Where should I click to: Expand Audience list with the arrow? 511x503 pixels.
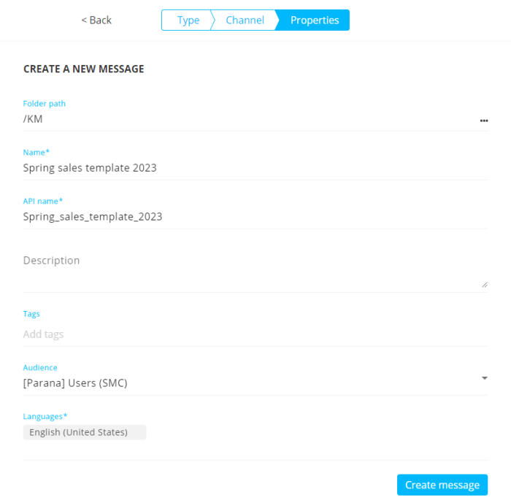pos(484,378)
